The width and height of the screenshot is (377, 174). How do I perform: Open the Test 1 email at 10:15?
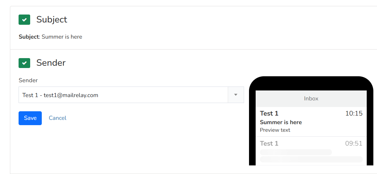[x=311, y=122]
